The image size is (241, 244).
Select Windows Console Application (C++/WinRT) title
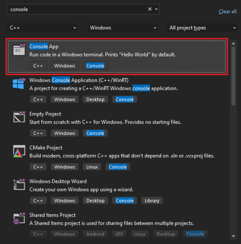click(79, 80)
